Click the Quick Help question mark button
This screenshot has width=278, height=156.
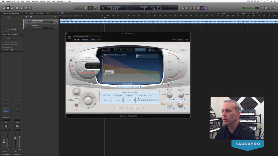click(17, 8)
